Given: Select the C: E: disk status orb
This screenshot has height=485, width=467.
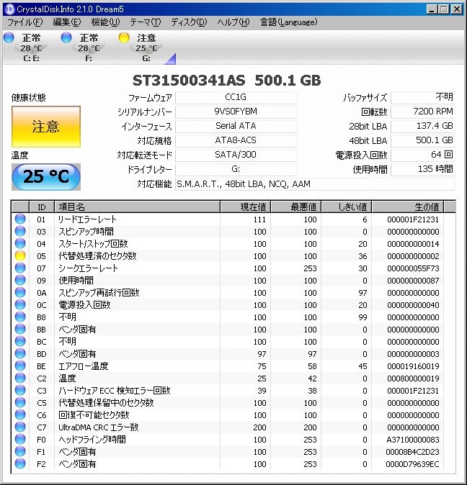Looking at the screenshot, I should point(9,37).
